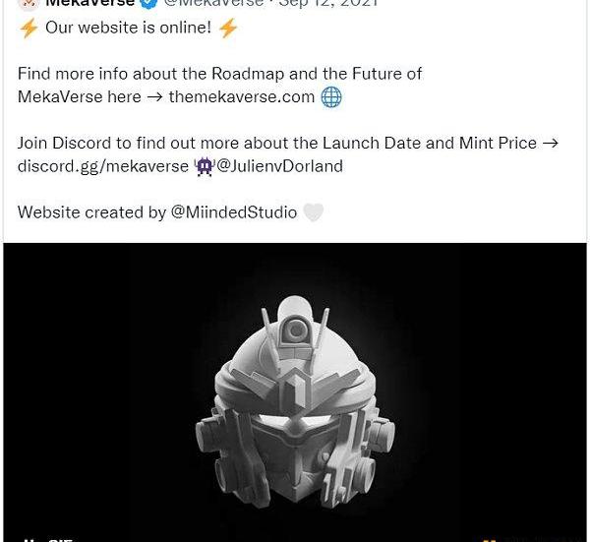Click the lightning emoji after "online!"
The image size is (590, 542).
coord(228,29)
